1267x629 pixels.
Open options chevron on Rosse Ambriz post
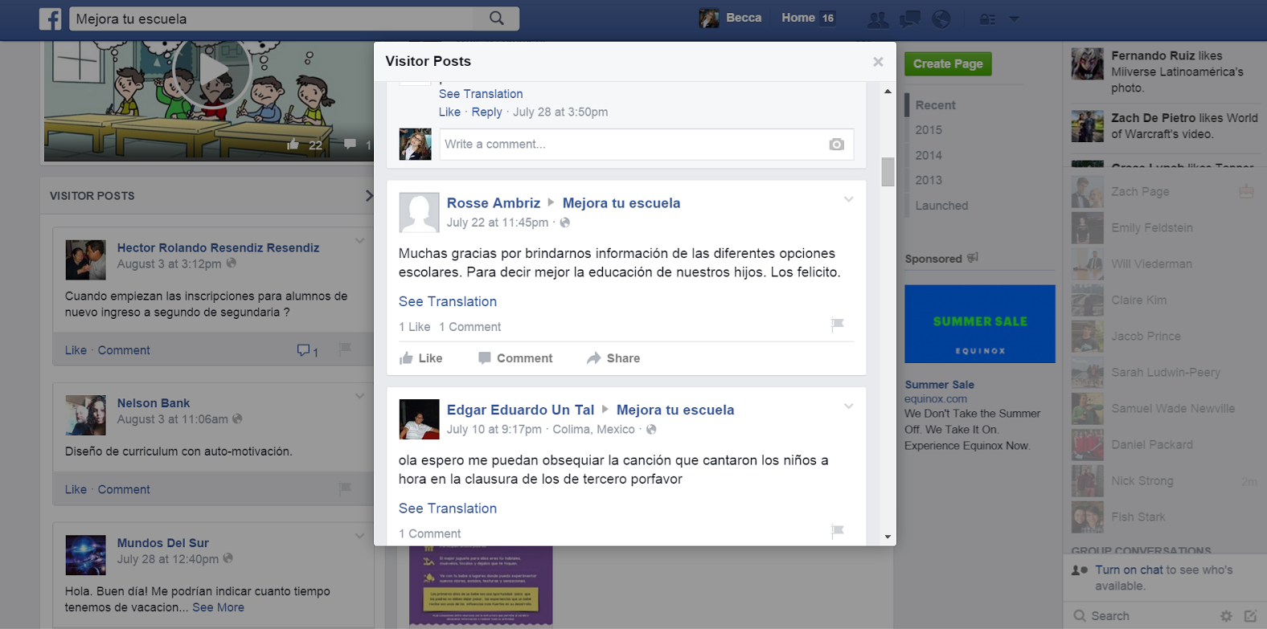pos(848,199)
